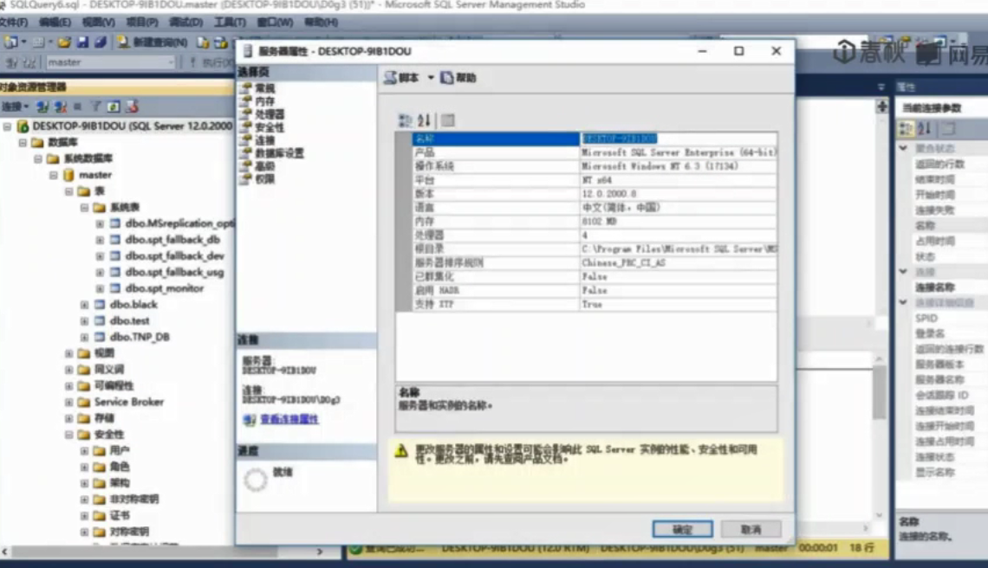The height and width of the screenshot is (568, 988).
Task: Click the stop icon in Object Explorer
Action: 78,106
